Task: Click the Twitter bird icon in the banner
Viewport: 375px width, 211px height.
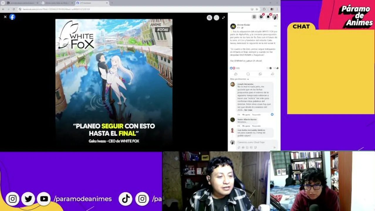Action: 28,199
